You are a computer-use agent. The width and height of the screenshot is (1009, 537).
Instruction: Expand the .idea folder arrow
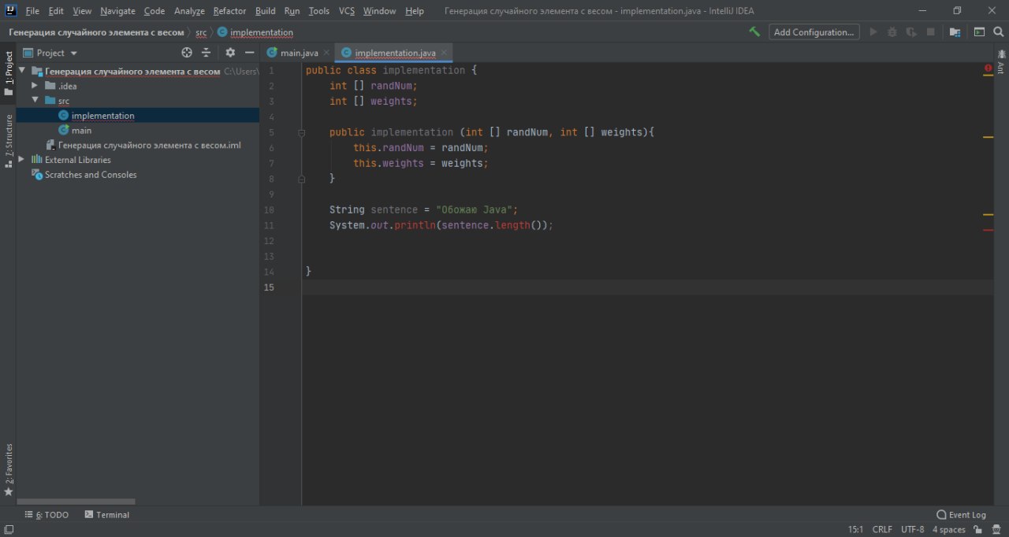(35, 85)
